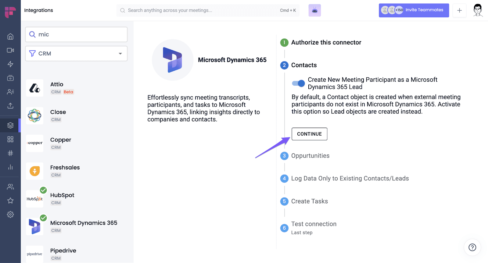Click the Freshsales integration logo

[x=35, y=171]
